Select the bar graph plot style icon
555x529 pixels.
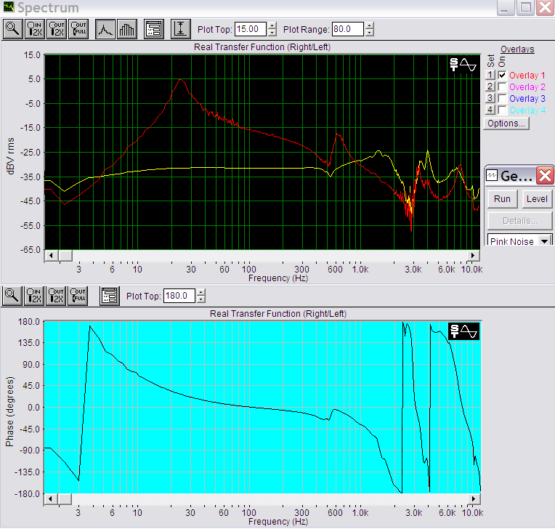click(x=127, y=29)
